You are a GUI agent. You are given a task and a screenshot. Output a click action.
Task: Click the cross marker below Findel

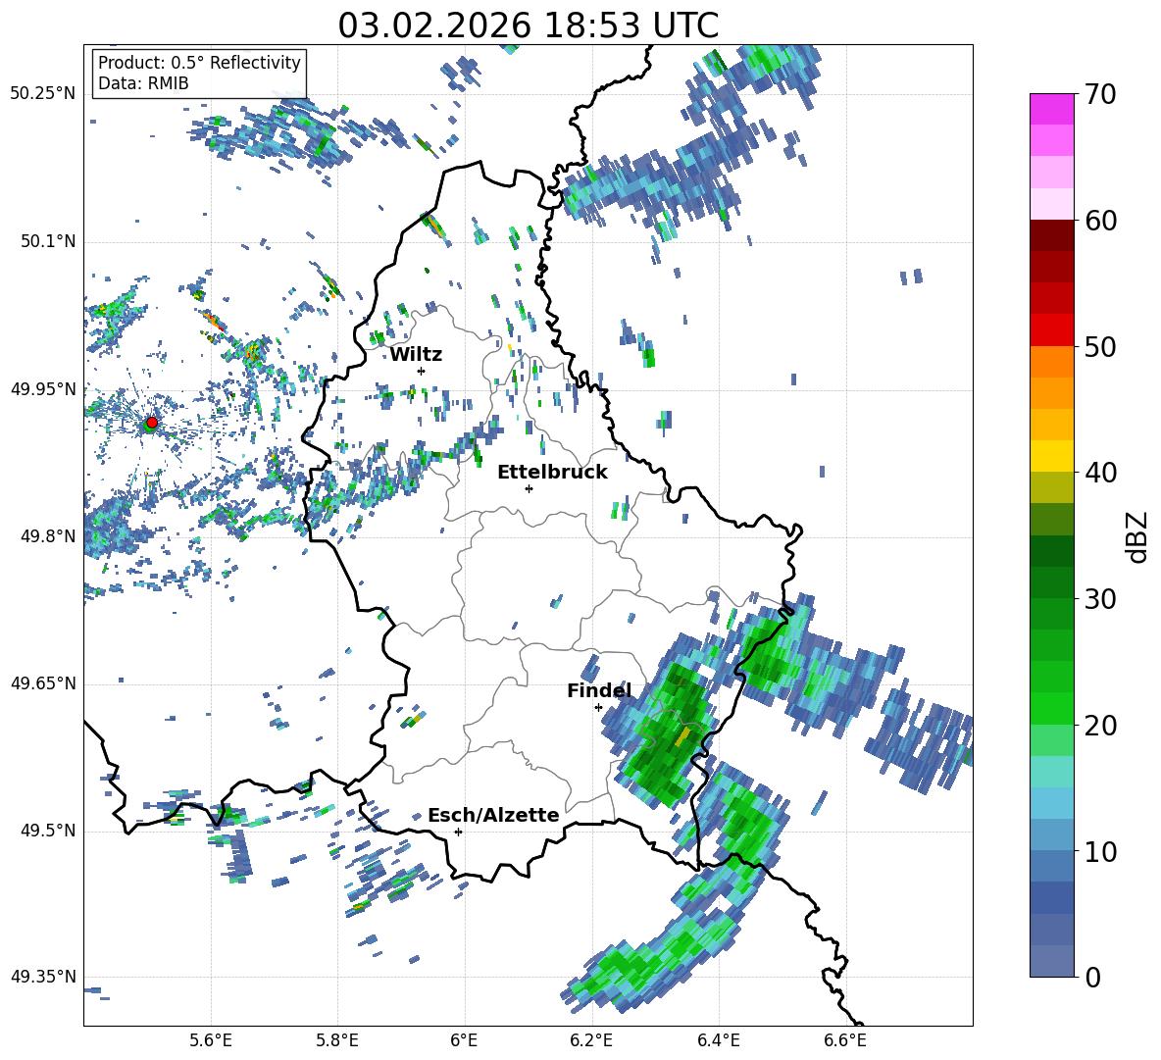[x=598, y=707]
